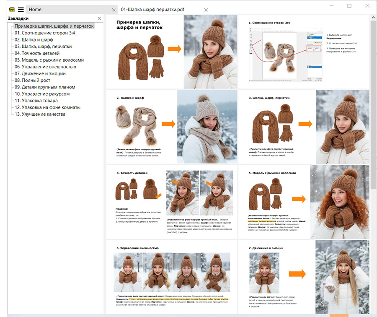Click the scroll up arrow of the document
This screenshot has height=317, width=377.
click(373, 18)
